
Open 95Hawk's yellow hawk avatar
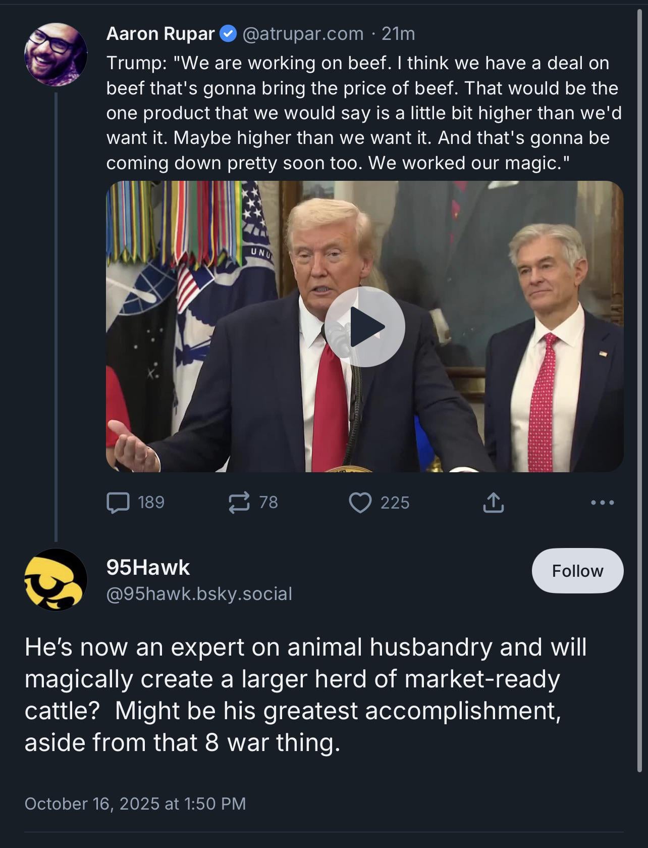click(56, 579)
